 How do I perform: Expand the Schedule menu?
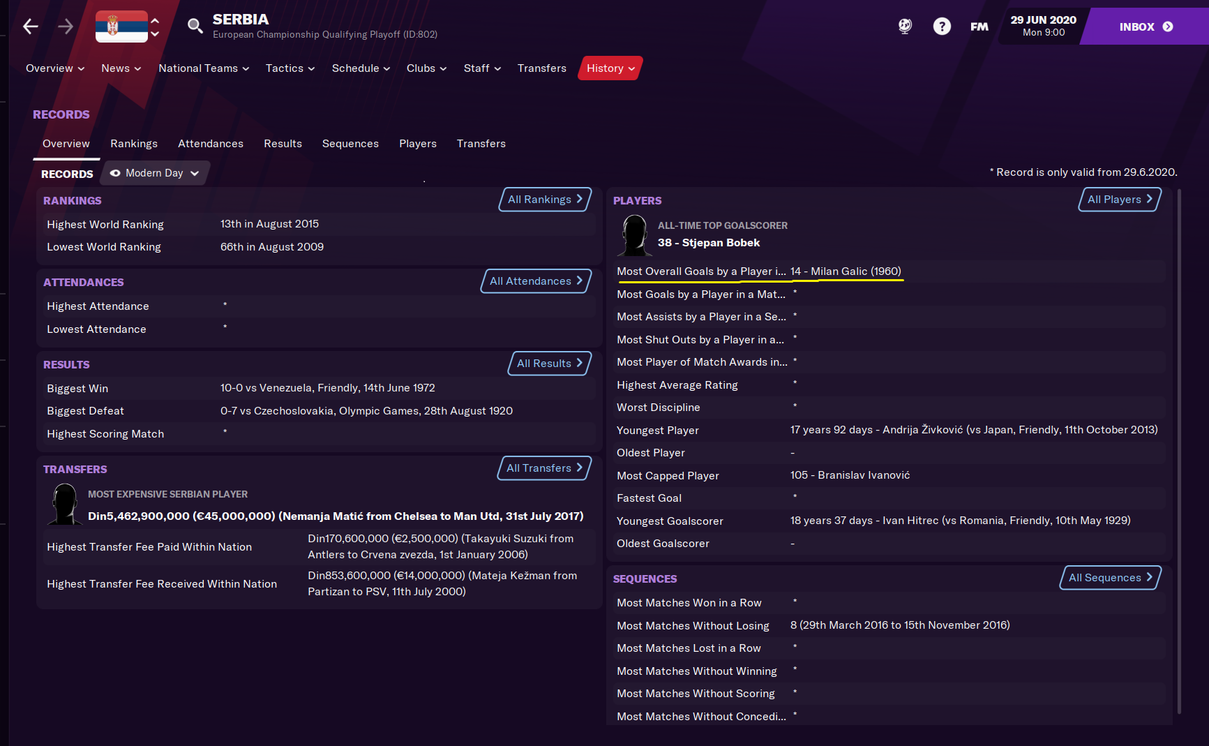pos(361,68)
